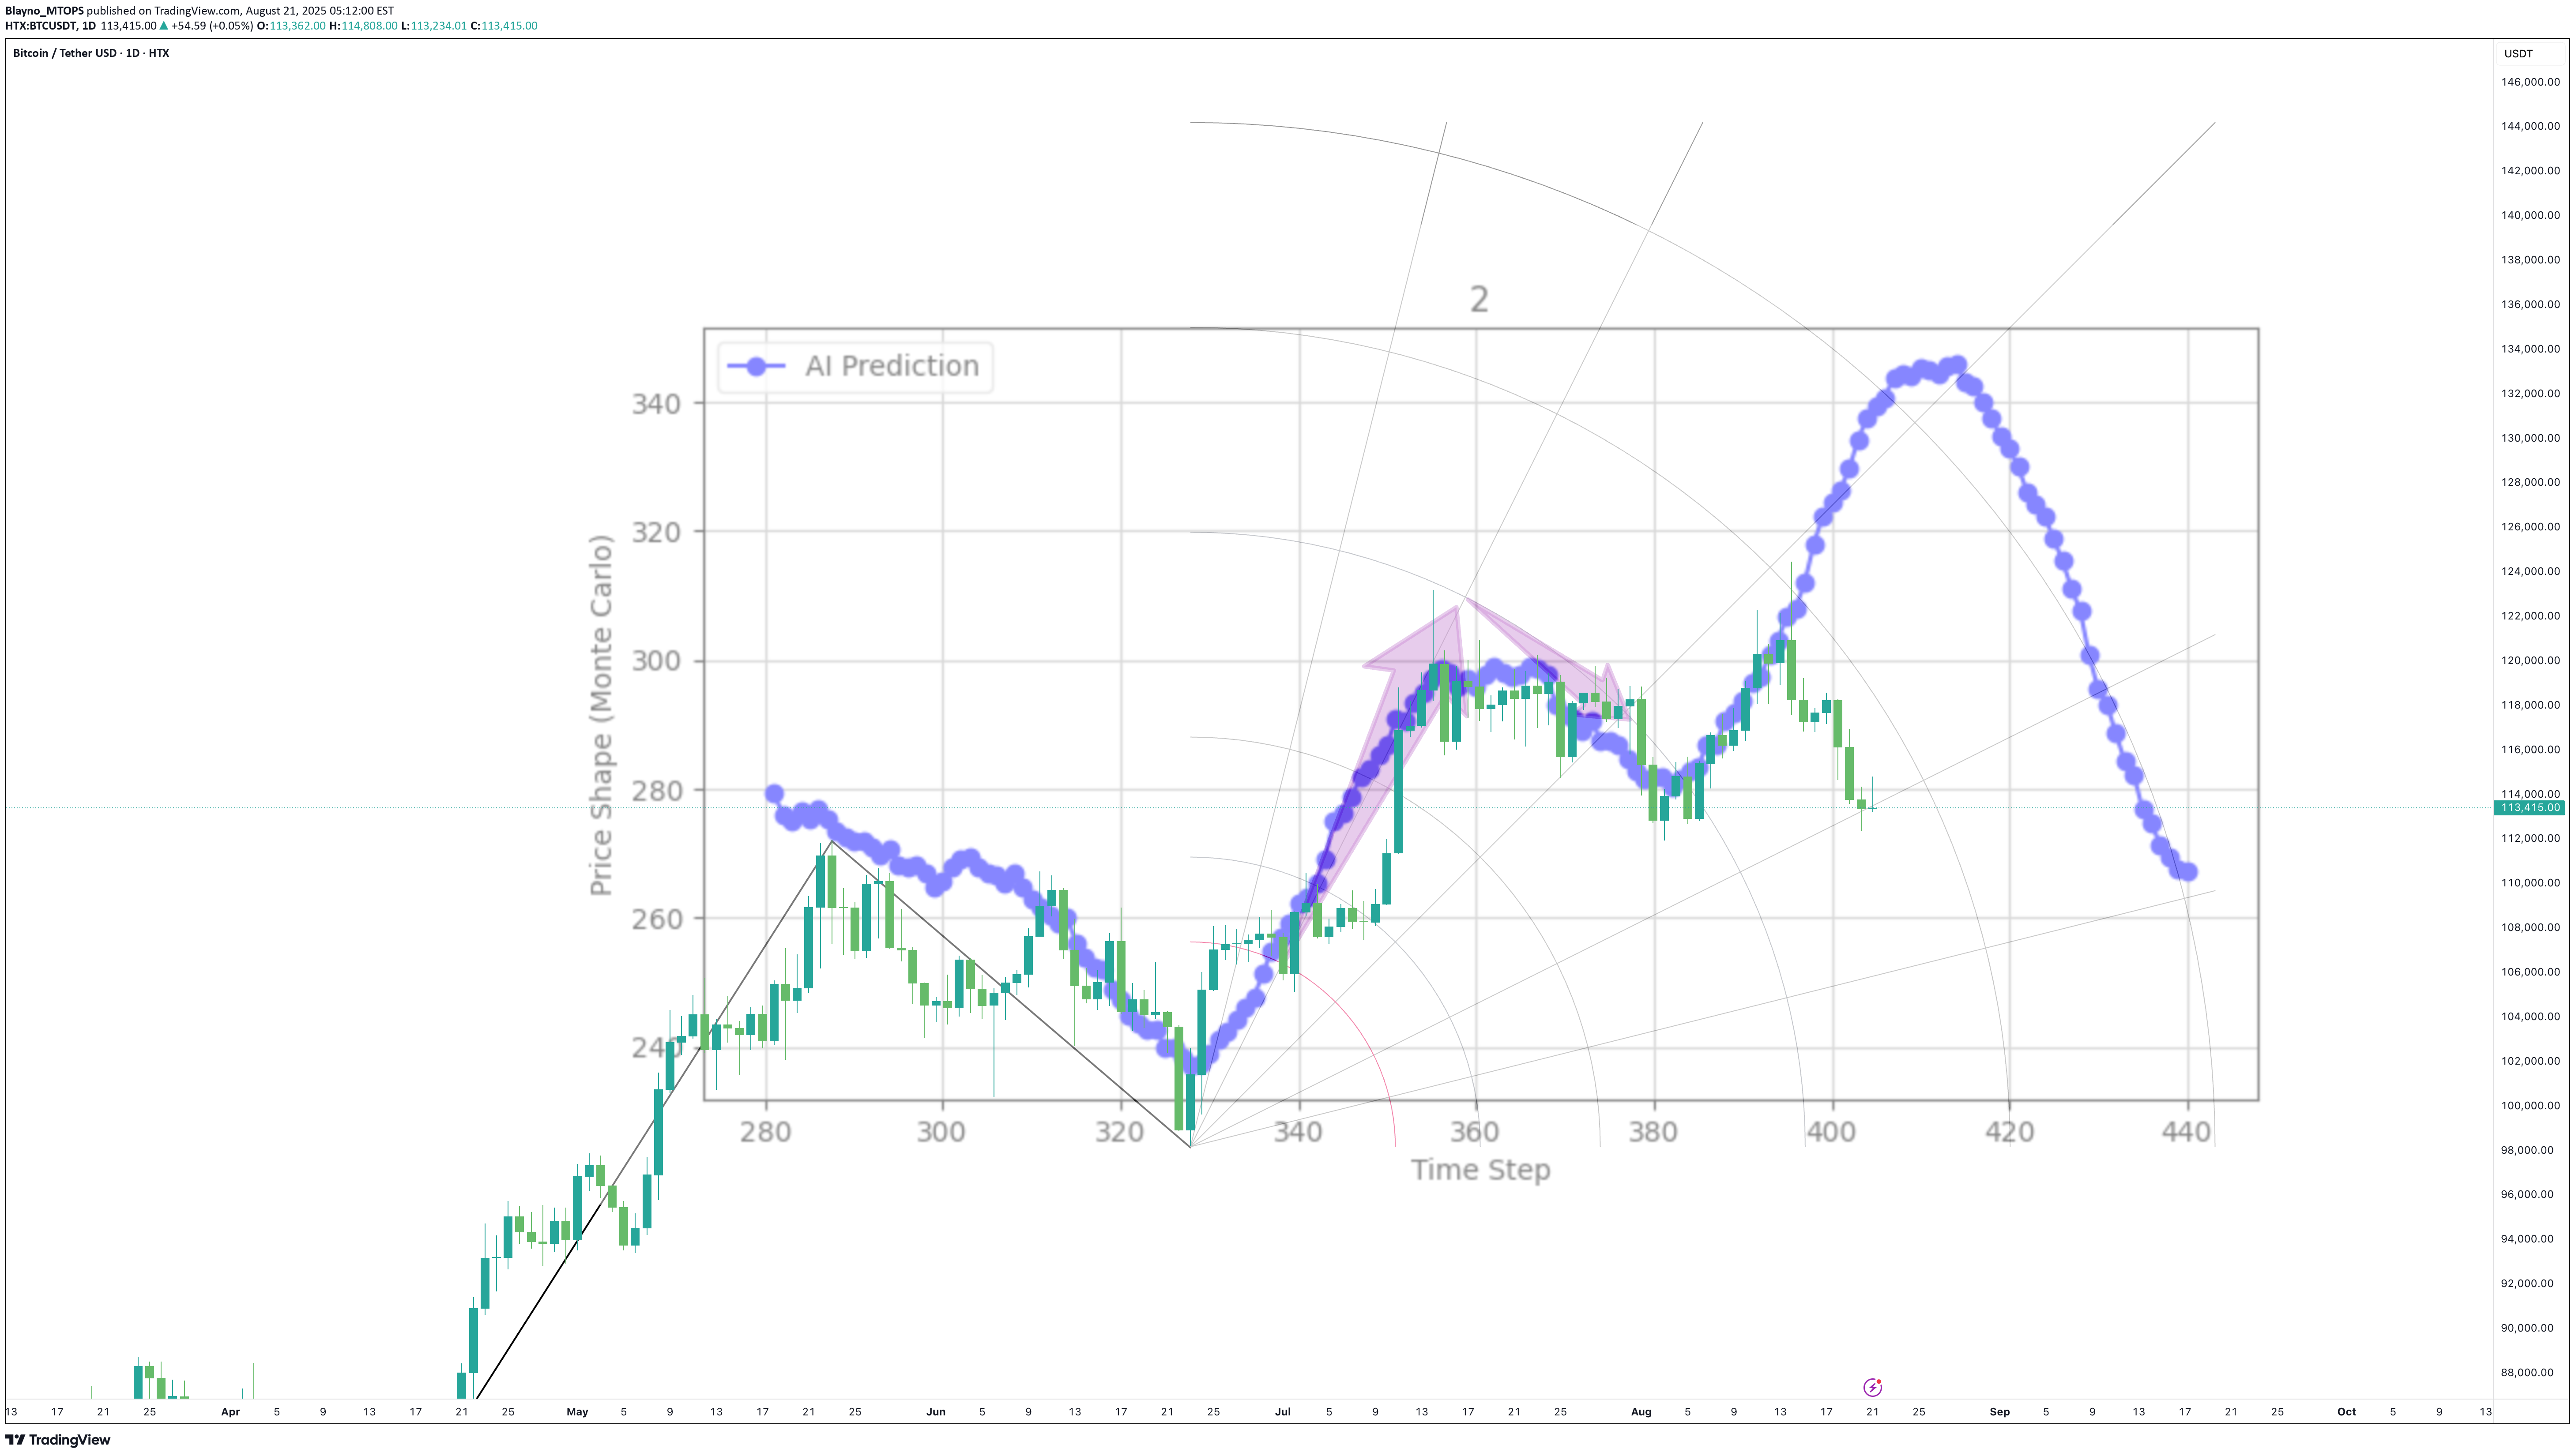Image resolution: width=2575 pixels, height=1456 pixels.
Task: Click the purple lightning event icon
Action: (x=1872, y=1387)
